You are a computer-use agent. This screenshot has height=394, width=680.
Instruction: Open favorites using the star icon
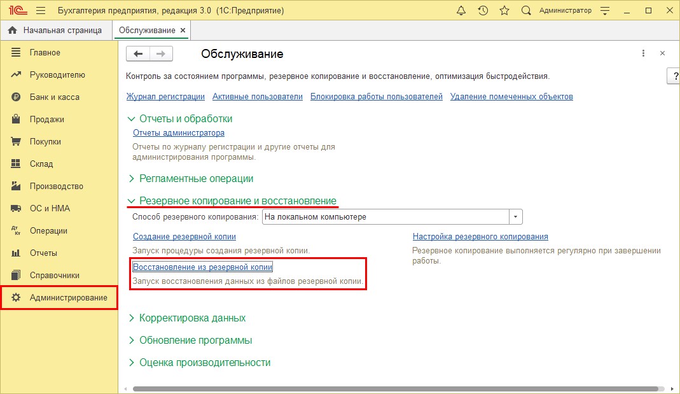503,10
